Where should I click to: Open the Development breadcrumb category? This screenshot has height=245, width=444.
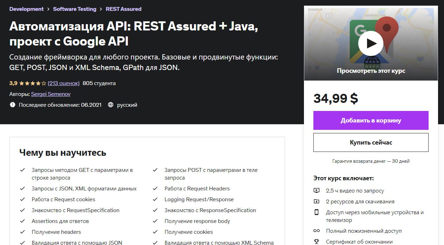27,9
